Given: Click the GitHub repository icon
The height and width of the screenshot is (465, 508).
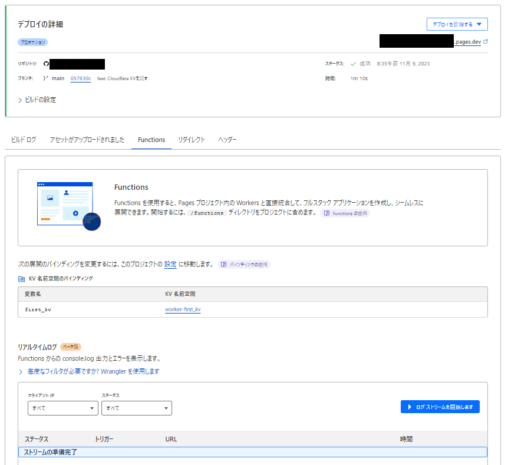Looking at the screenshot, I should 47,64.
